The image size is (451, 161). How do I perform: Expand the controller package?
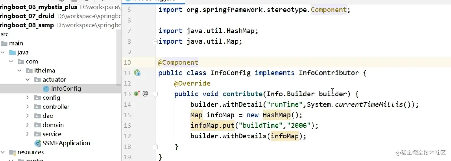[x=28, y=107]
